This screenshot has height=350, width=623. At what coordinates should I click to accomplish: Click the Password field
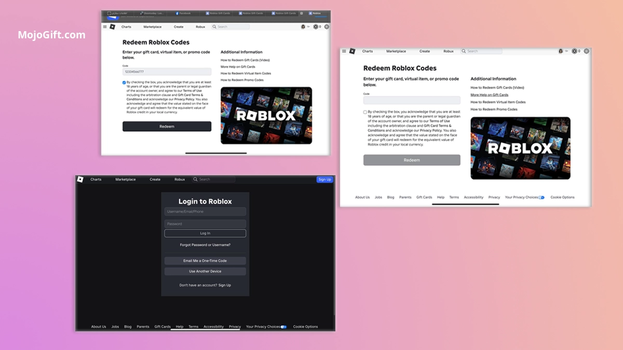click(x=205, y=224)
